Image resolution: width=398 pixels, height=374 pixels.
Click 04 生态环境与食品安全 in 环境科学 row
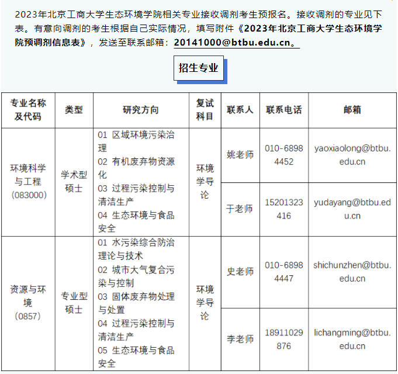(136, 222)
